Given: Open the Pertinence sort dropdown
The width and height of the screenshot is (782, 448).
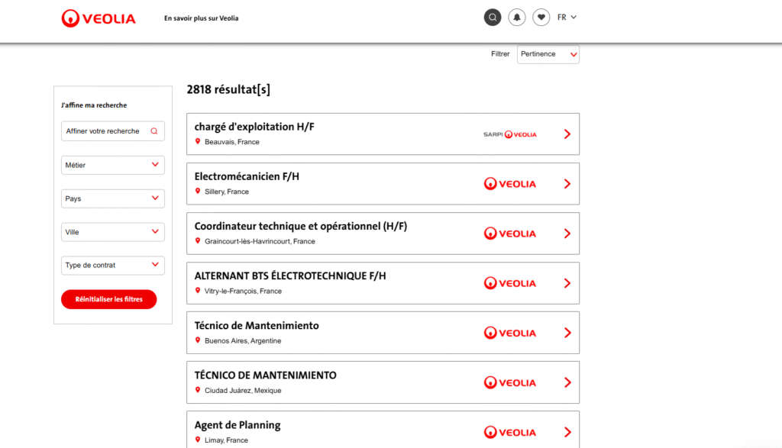Looking at the screenshot, I should point(548,54).
